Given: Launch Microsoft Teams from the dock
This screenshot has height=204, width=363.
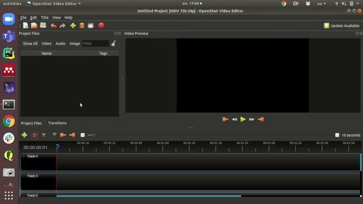Looking at the screenshot, I should [9, 36].
